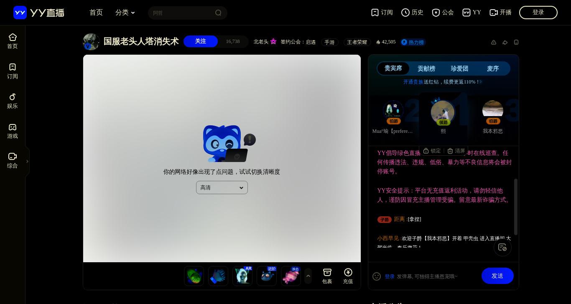
Task: Switch to 麦序 tab
Action: [x=493, y=68]
